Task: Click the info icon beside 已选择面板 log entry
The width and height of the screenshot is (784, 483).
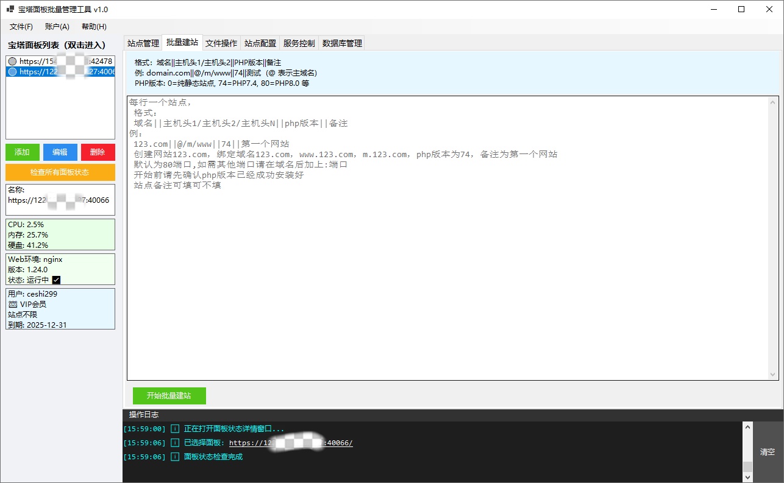Action: 175,443
